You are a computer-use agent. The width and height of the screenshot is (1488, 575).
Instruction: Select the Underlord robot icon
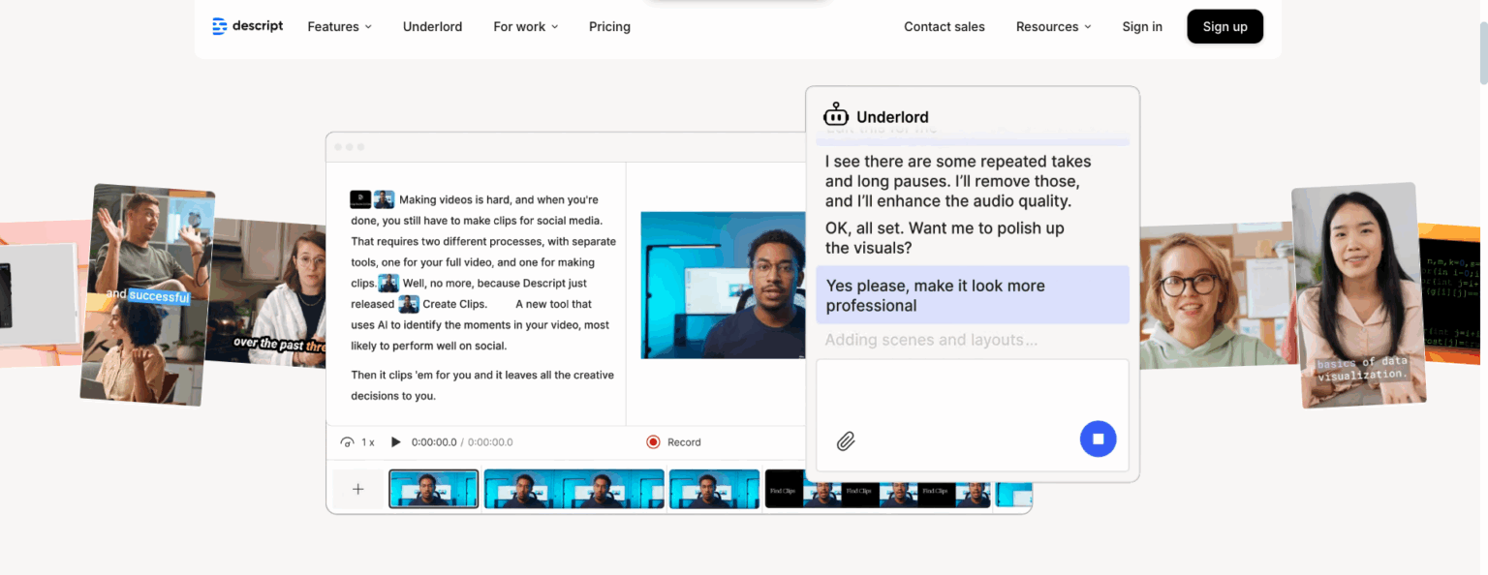(x=835, y=113)
